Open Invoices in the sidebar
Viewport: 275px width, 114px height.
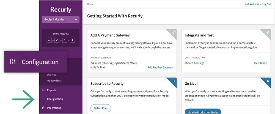tap(51, 75)
